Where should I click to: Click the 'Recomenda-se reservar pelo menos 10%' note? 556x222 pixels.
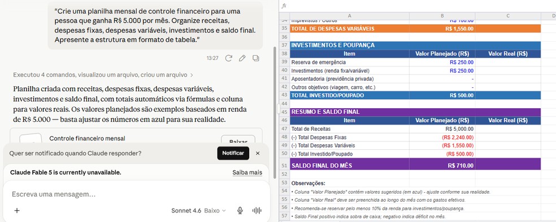tap(377, 208)
